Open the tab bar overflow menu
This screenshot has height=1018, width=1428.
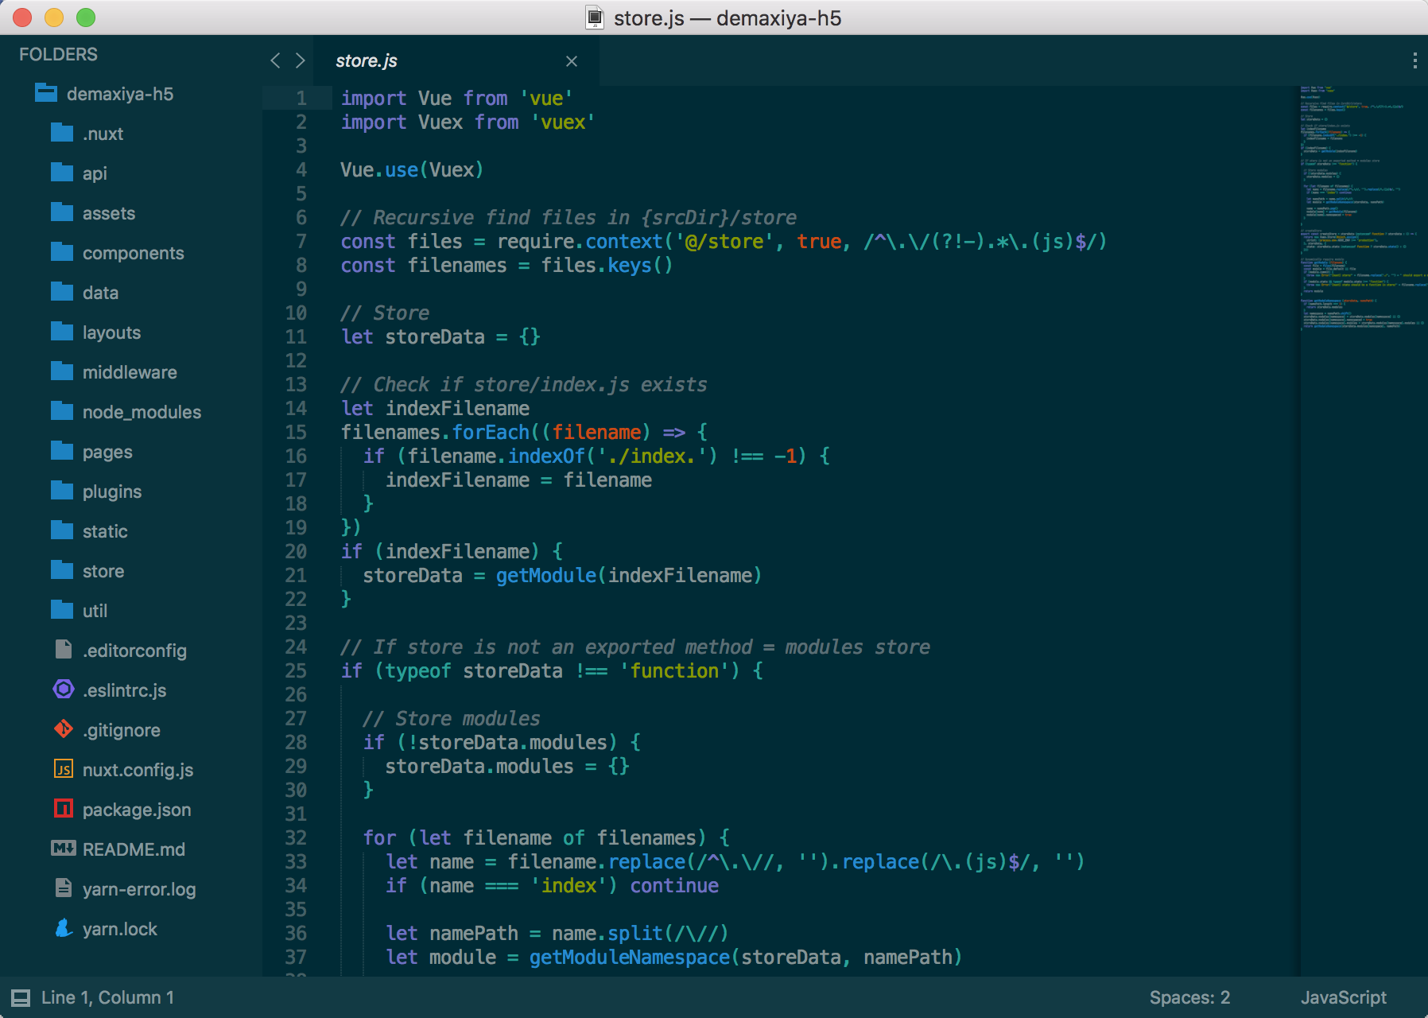pyautogui.click(x=1414, y=60)
